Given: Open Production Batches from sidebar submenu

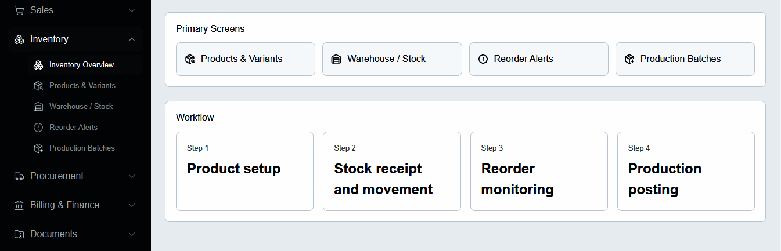Looking at the screenshot, I should (85, 148).
